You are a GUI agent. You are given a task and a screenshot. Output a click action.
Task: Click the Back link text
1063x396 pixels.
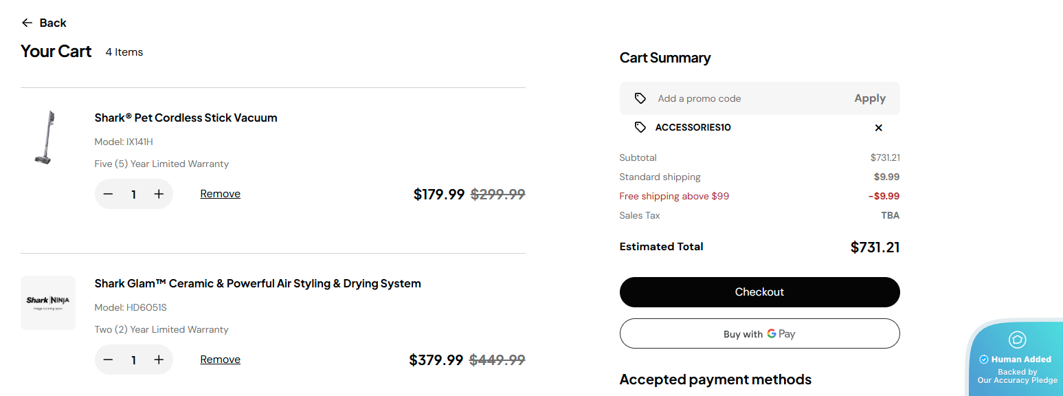coord(53,23)
